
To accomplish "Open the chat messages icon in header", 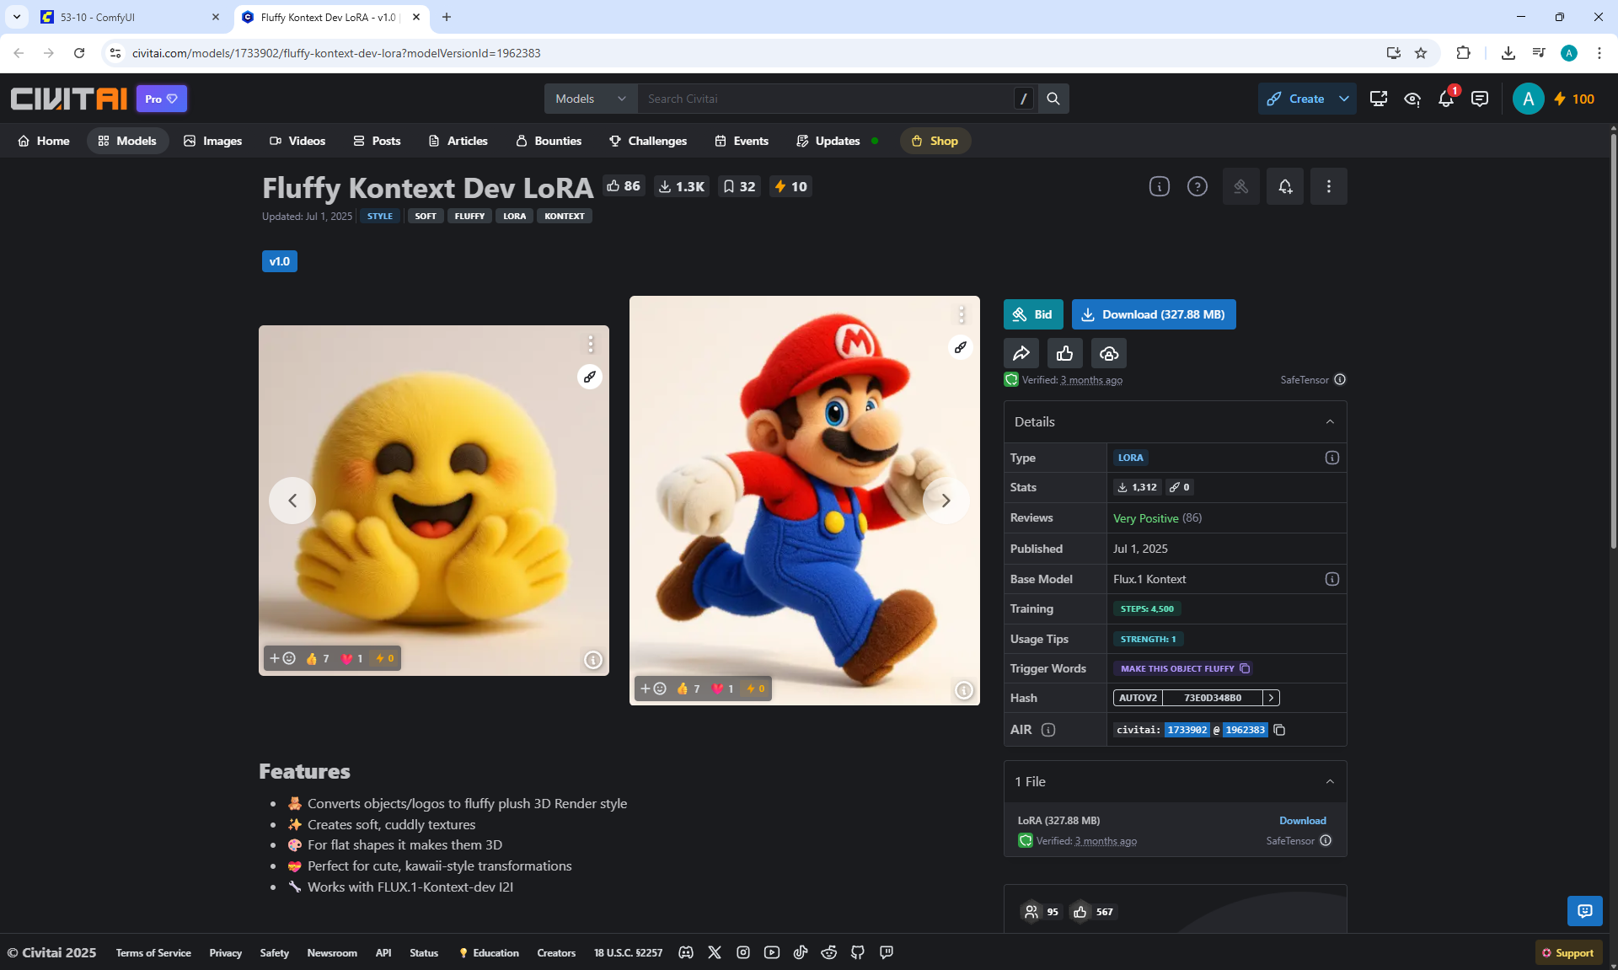I will (x=1480, y=99).
